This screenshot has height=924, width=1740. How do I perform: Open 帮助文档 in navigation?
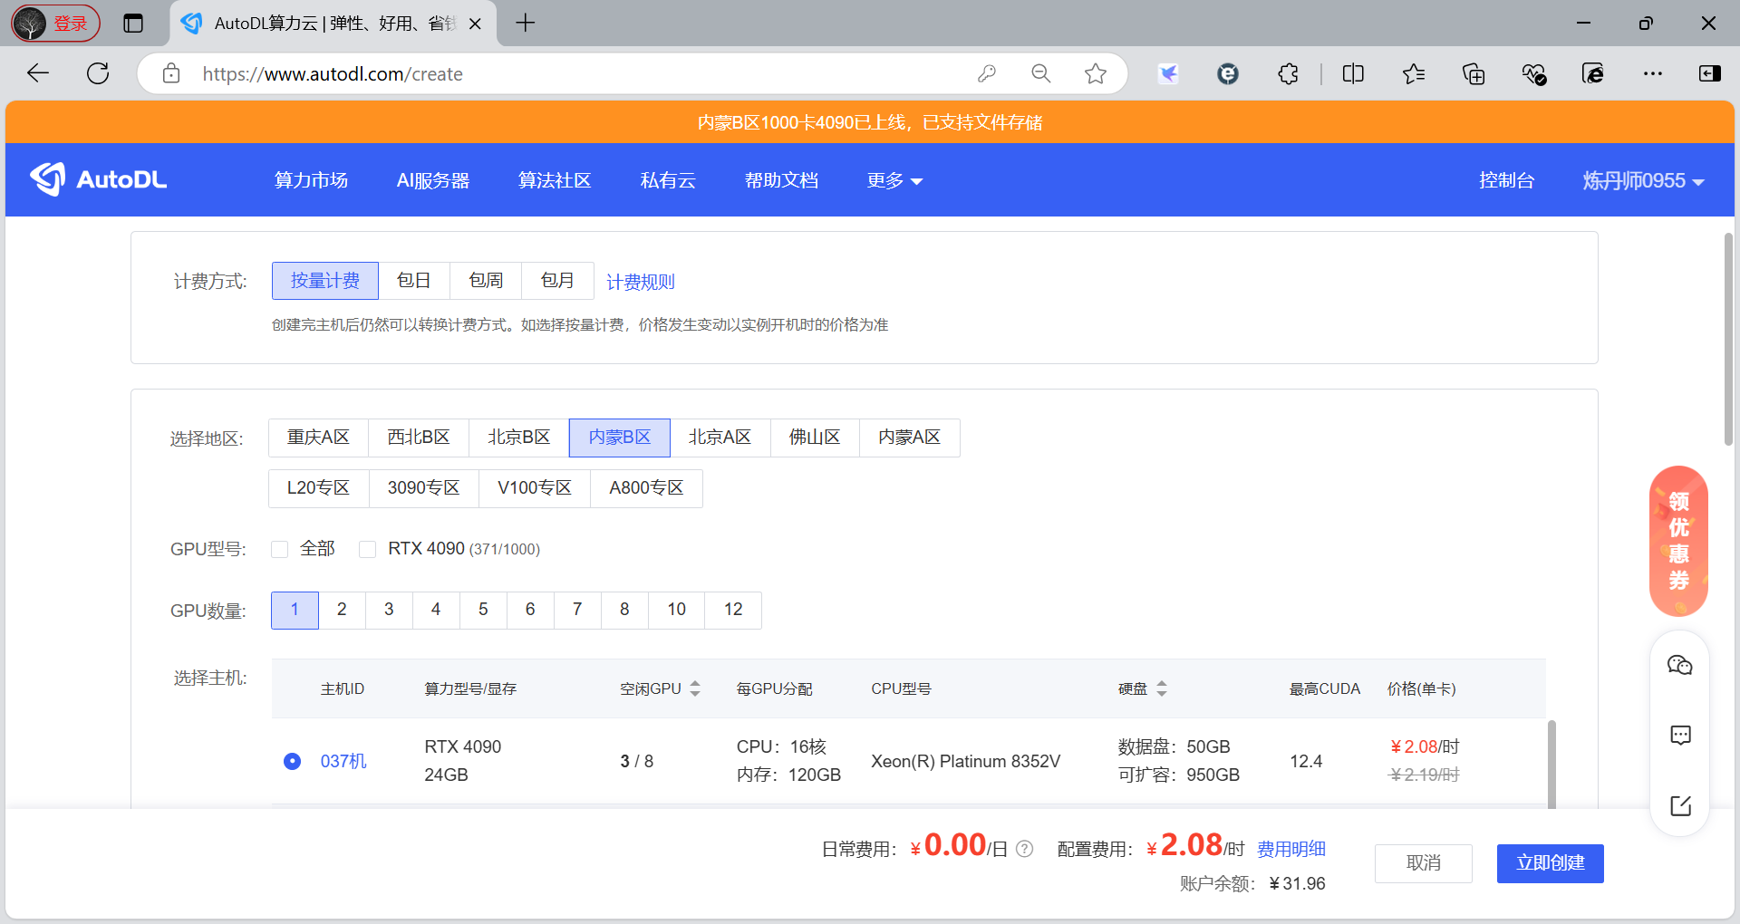pyautogui.click(x=781, y=180)
